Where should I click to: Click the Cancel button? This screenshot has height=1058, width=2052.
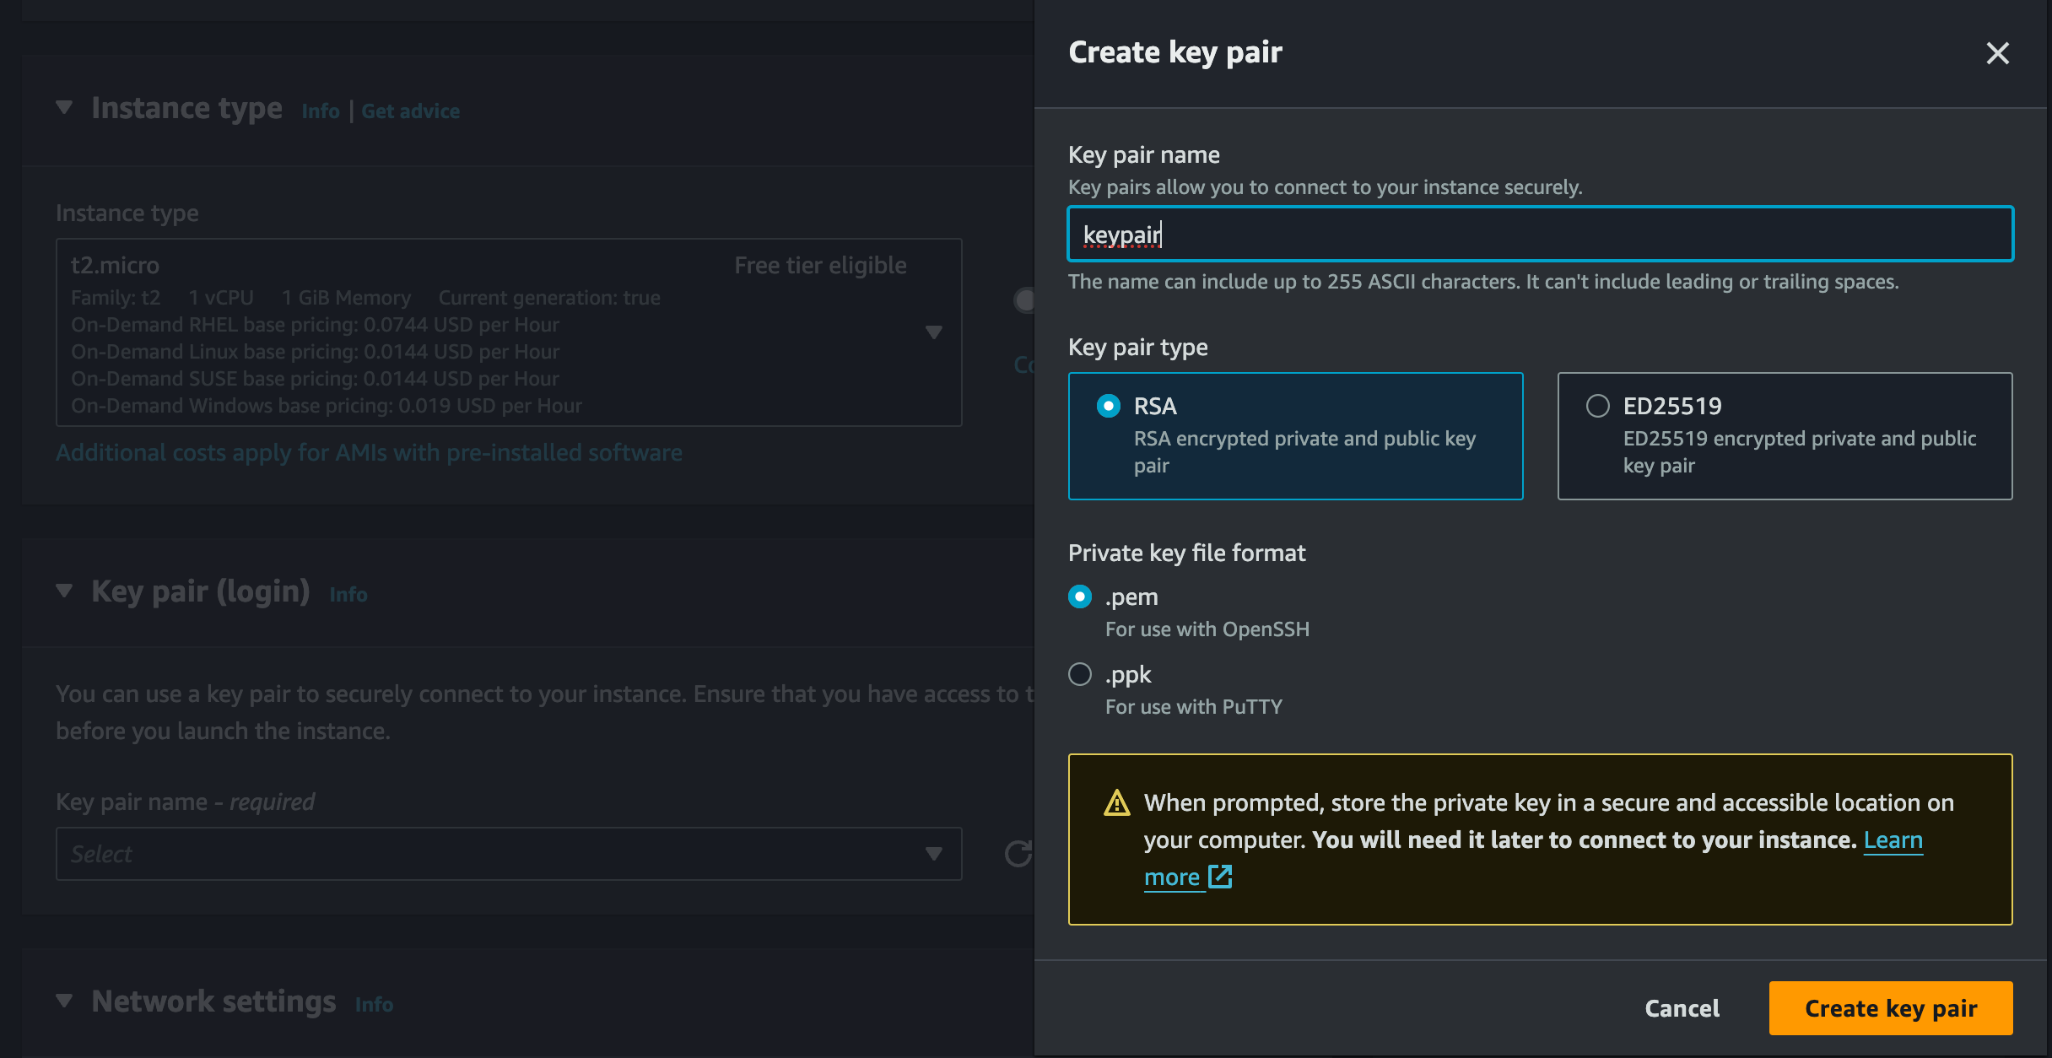(x=1682, y=1008)
